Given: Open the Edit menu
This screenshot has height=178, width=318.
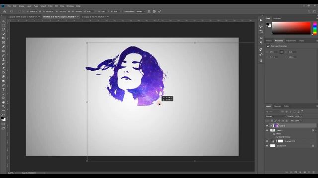Looking at the screenshot, I should click(x=15, y=6).
